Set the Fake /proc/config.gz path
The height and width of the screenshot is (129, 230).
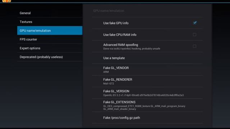[147, 118]
